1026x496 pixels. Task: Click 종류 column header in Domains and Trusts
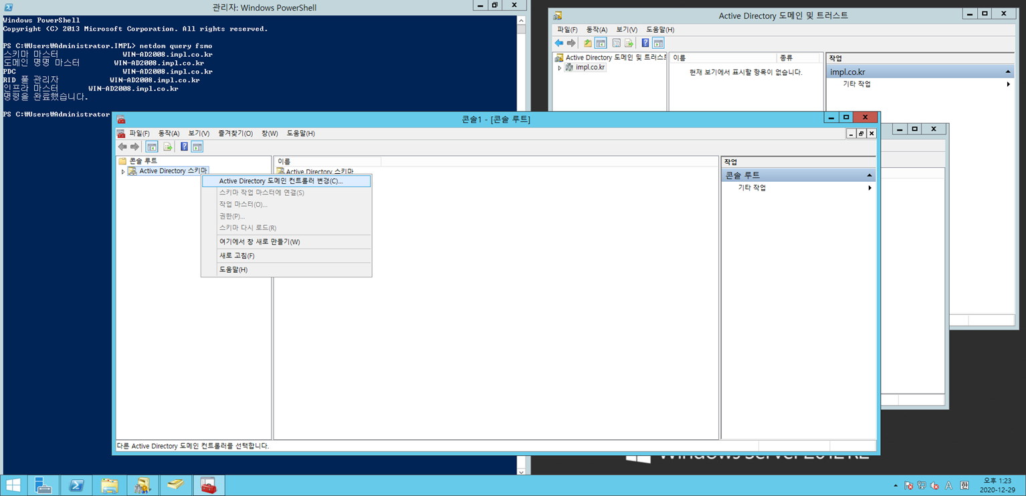pyautogui.click(x=798, y=58)
